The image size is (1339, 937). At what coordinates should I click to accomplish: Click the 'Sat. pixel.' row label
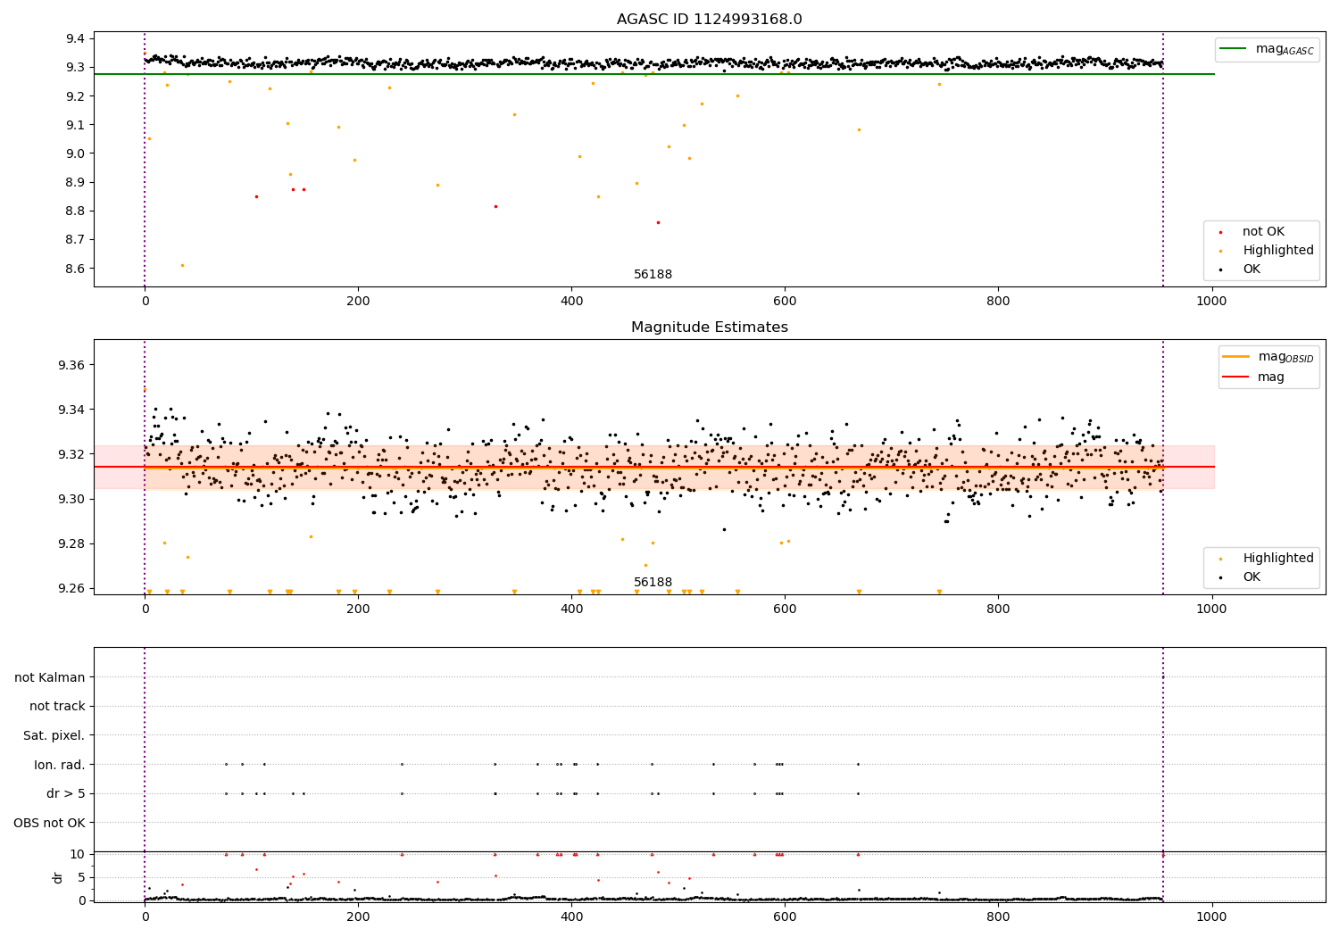tap(54, 736)
